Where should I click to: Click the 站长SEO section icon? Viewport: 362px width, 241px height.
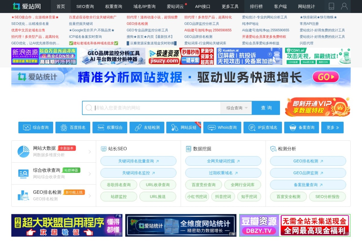(x=103, y=149)
